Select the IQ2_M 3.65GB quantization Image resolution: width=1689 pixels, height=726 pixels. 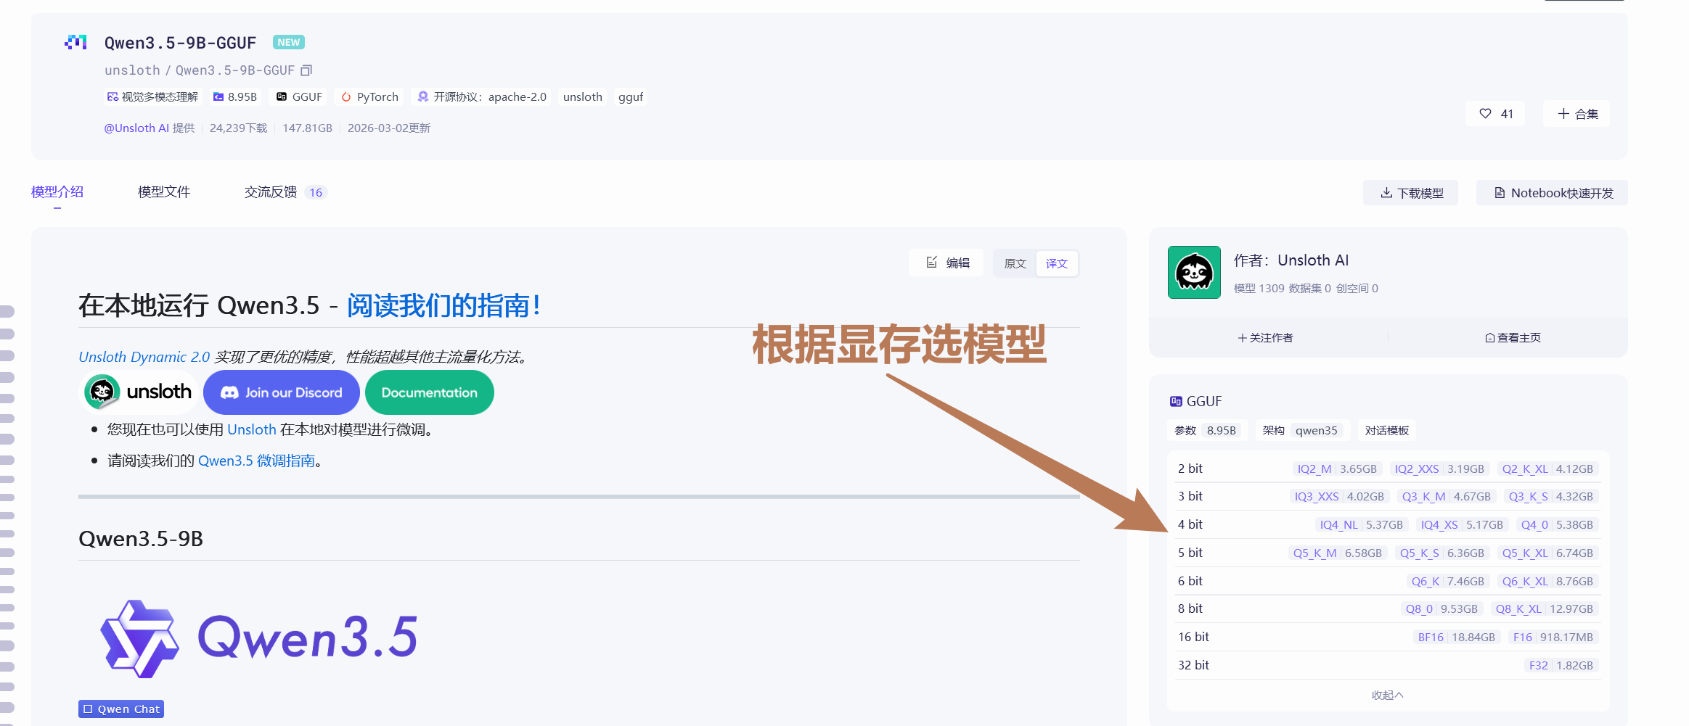point(1337,469)
